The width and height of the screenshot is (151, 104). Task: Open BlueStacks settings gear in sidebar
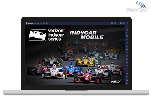(x=127, y=74)
